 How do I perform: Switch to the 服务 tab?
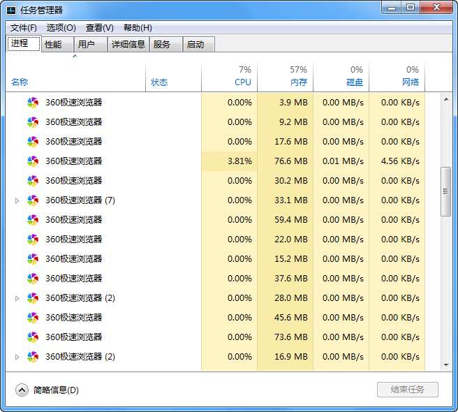click(165, 45)
